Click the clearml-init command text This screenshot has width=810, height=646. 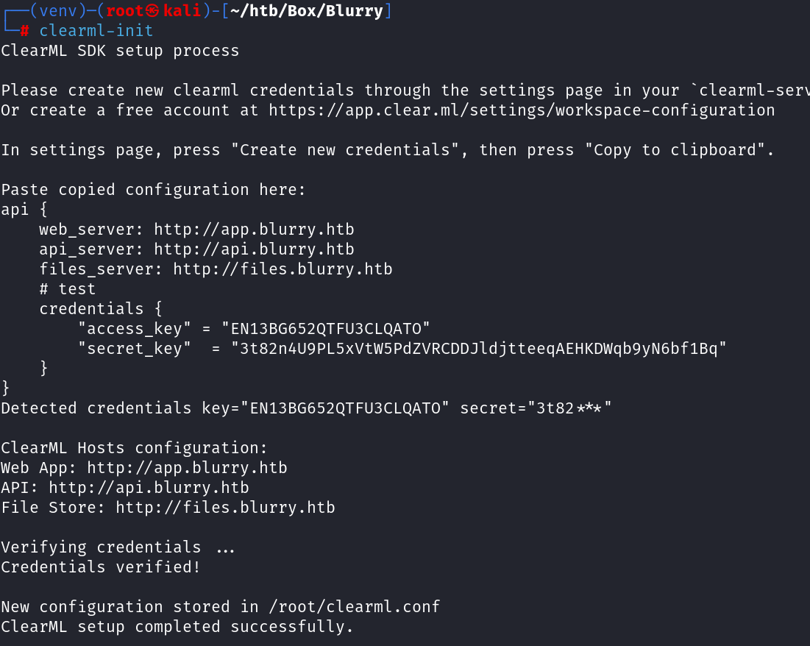[96, 31]
